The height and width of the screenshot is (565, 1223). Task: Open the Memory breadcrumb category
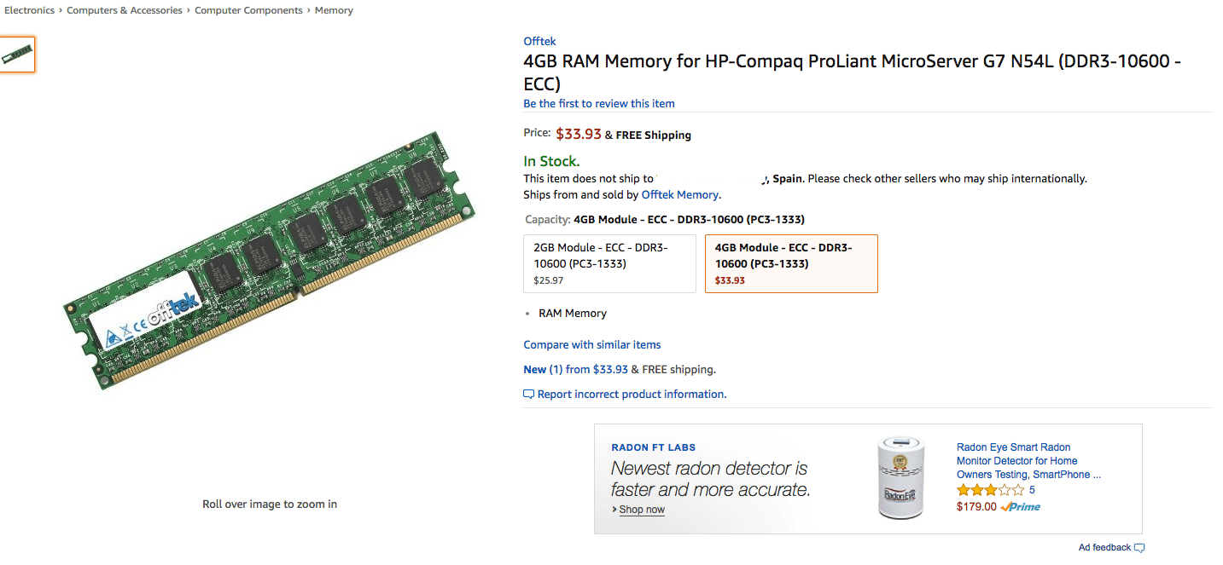tap(334, 10)
